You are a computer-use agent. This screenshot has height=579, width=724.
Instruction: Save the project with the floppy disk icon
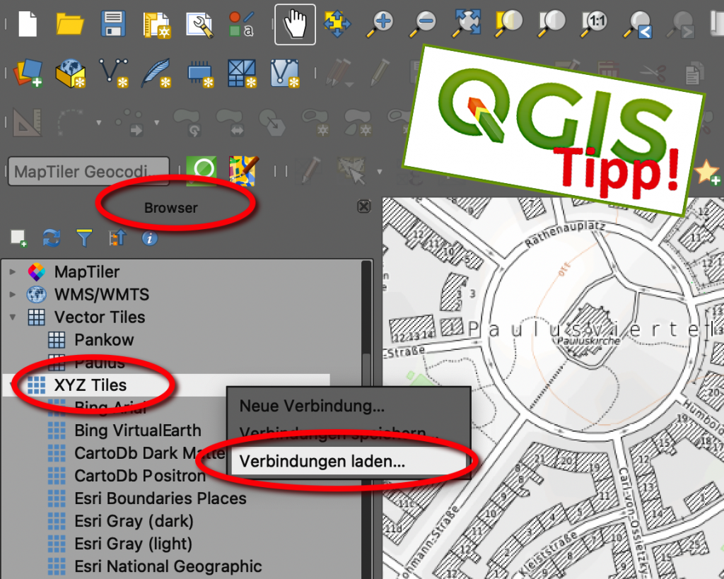(x=113, y=23)
